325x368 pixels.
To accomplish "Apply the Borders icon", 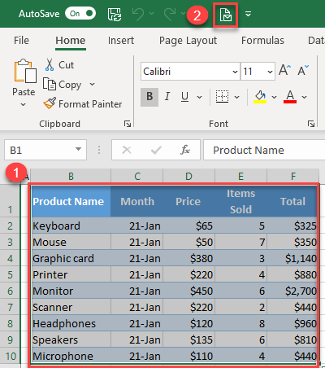I will point(222,97).
